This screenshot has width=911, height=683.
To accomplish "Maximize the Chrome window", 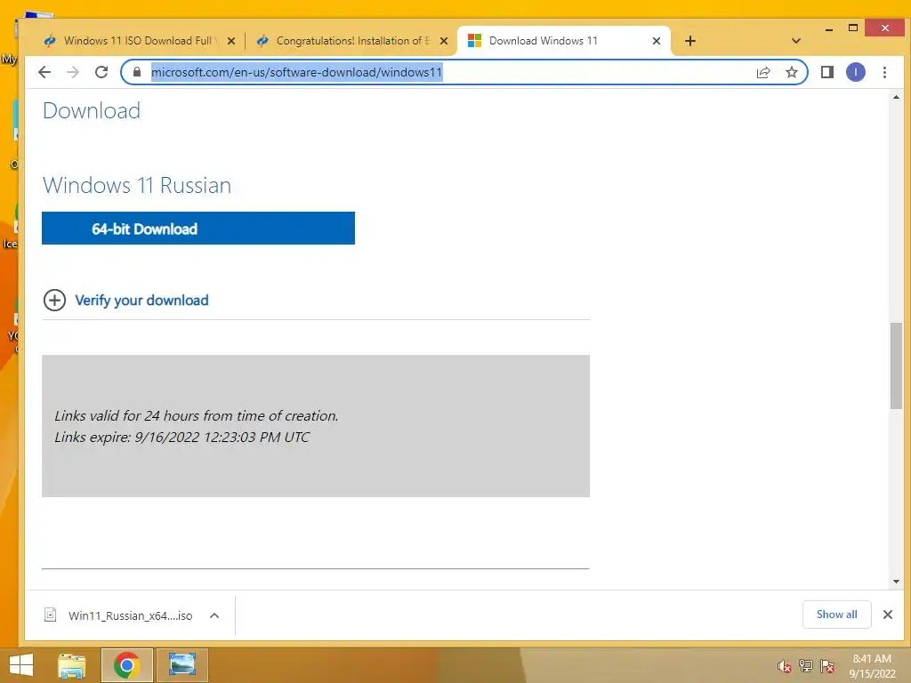I will pos(853,28).
